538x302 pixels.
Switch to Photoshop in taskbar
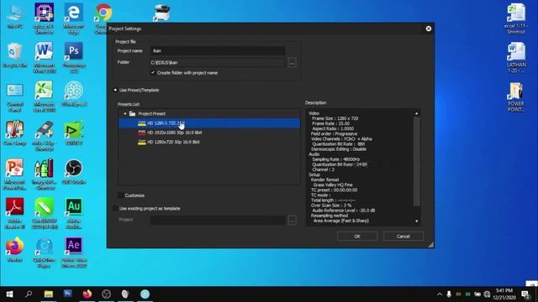point(67,294)
